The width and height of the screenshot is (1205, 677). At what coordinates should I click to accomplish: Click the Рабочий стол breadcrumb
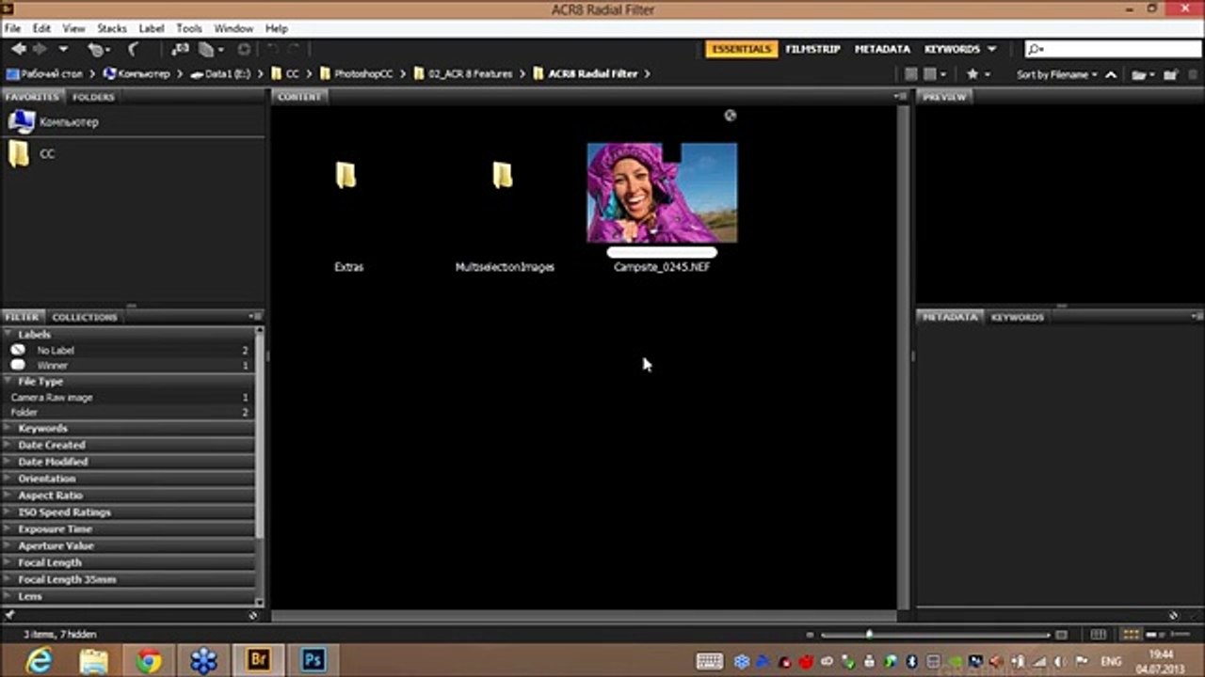[44, 73]
